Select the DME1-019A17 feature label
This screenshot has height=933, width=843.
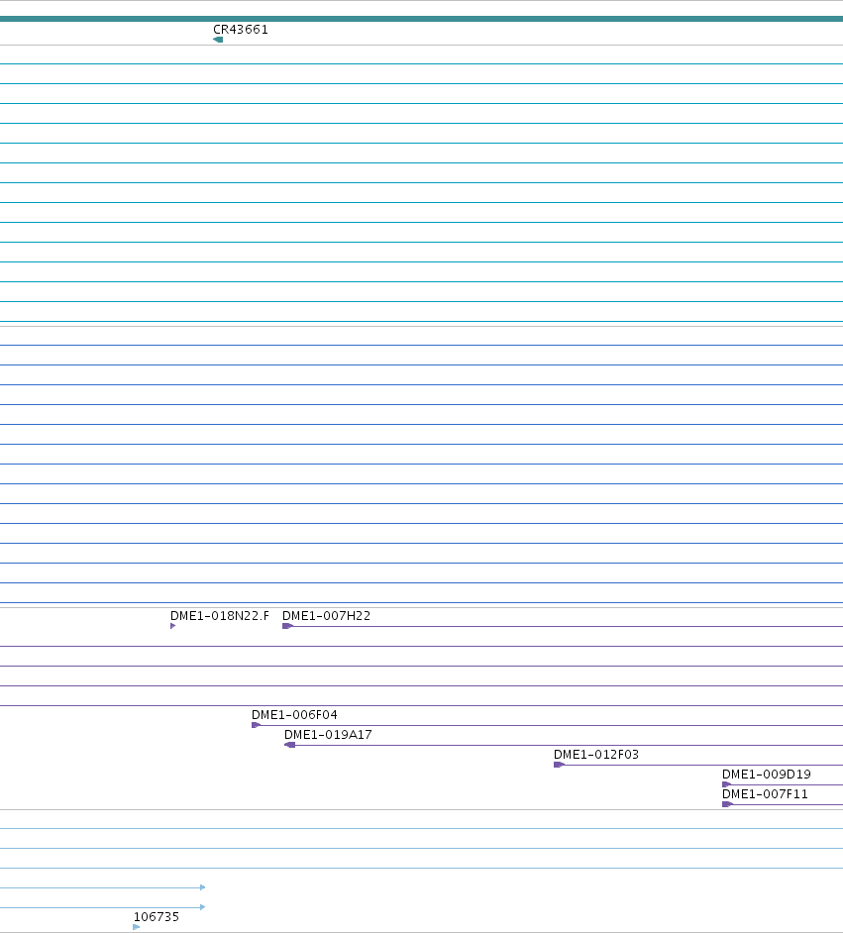[328, 735]
